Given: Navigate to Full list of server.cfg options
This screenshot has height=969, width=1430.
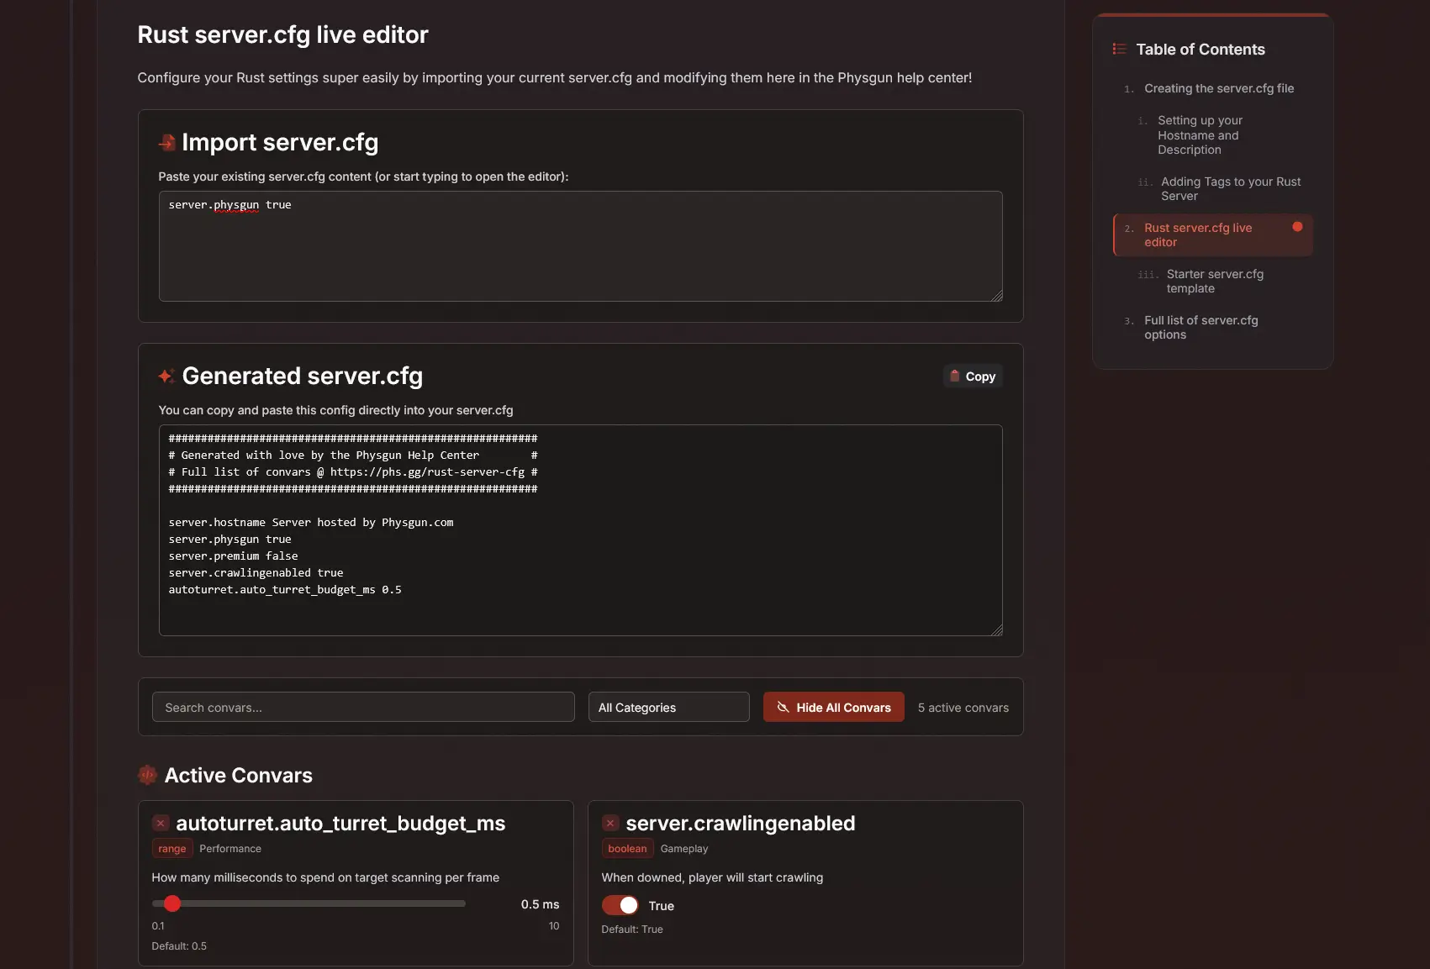Looking at the screenshot, I should 1200,327.
